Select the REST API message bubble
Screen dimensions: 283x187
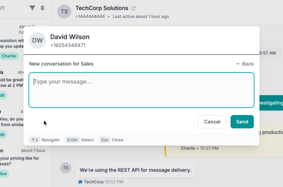tap(135, 170)
